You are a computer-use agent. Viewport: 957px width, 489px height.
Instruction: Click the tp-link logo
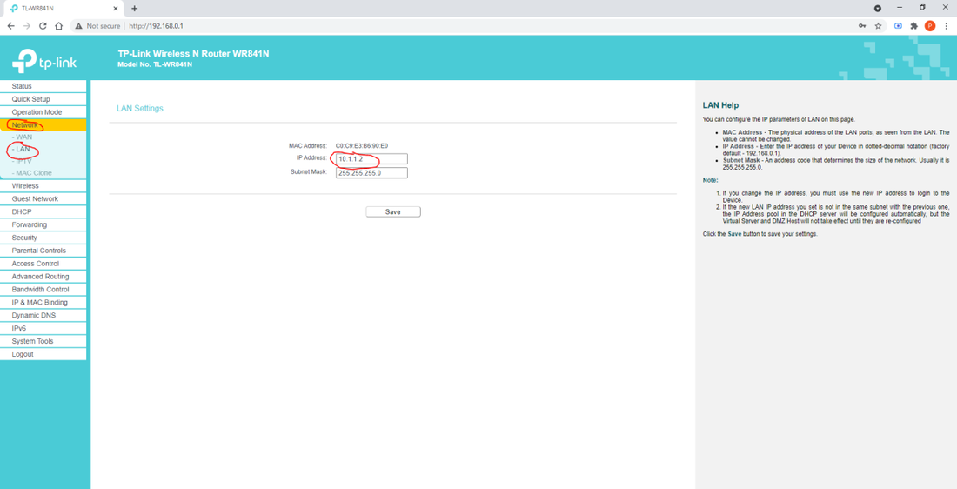pyautogui.click(x=44, y=60)
